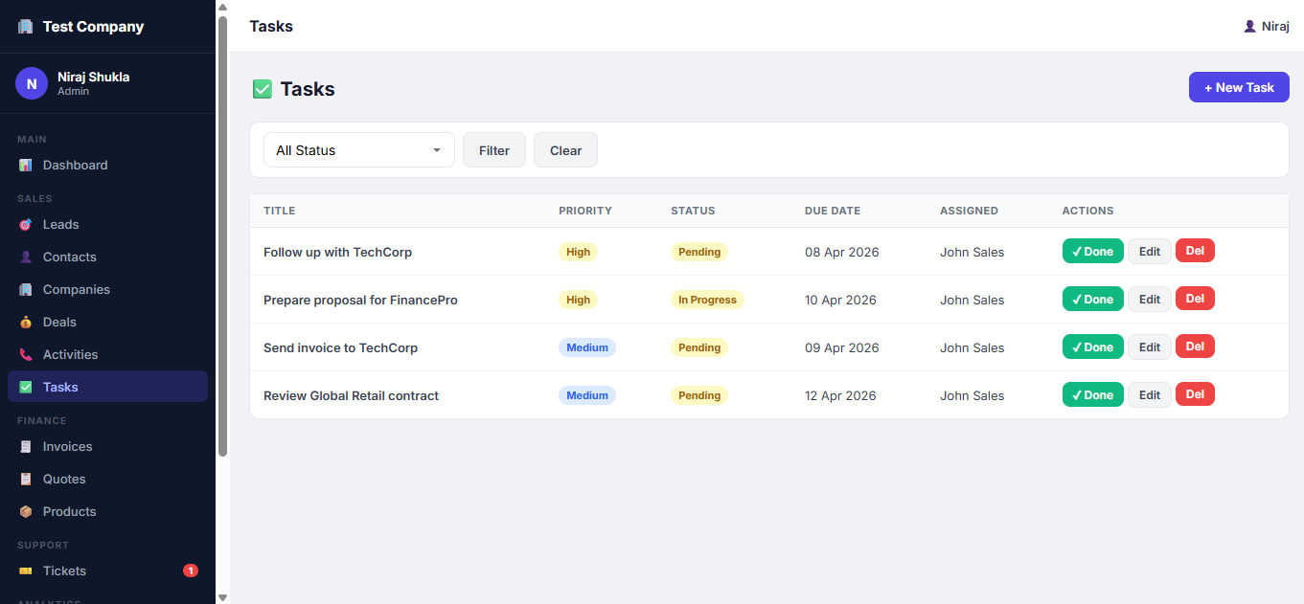Mark Review Global Retail contract as Done

1092,395
